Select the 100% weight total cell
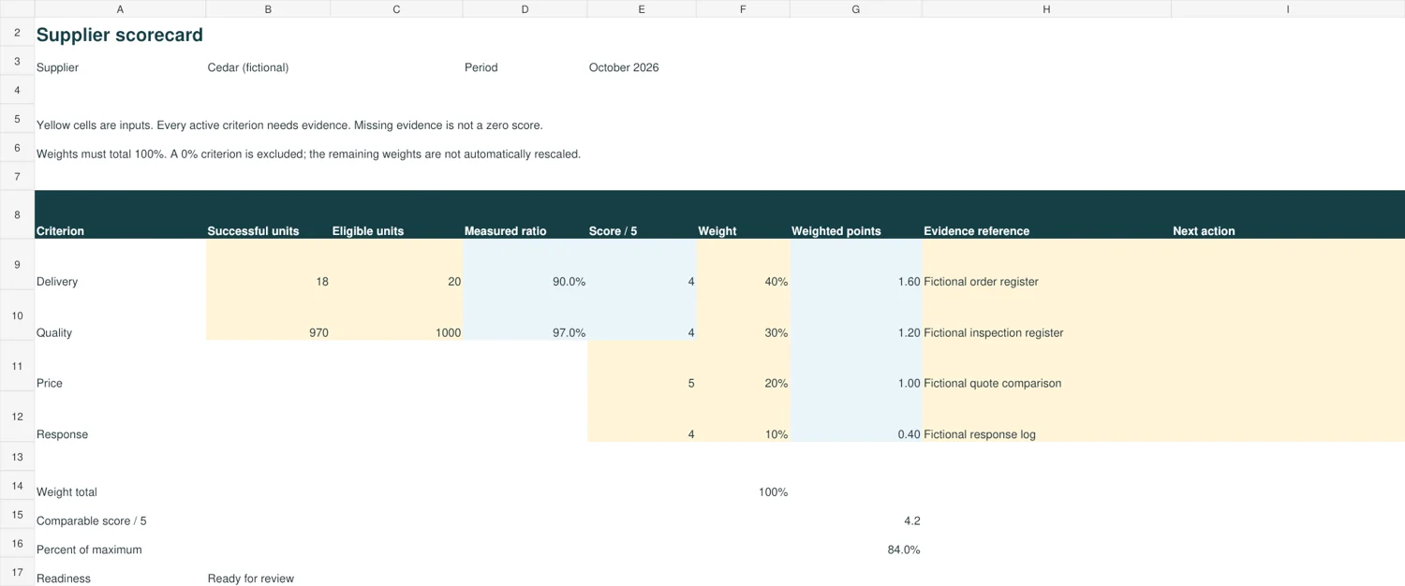The height and width of the screenshot is (586, 1405). pyautogui.click(x=743, y=486)
